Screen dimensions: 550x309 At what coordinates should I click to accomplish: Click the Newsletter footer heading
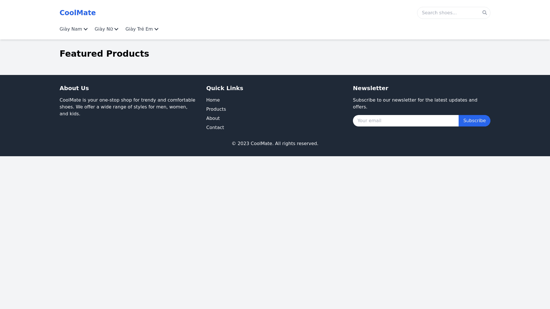pos(370,88)
